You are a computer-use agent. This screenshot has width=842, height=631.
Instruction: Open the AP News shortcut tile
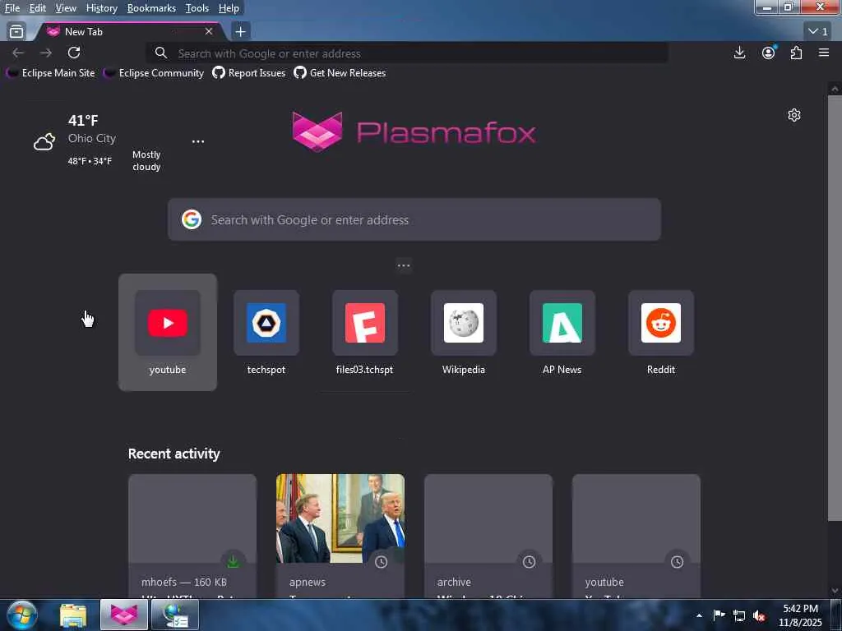point(562,332)
